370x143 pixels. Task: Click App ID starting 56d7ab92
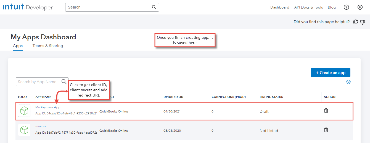point(66,133)
